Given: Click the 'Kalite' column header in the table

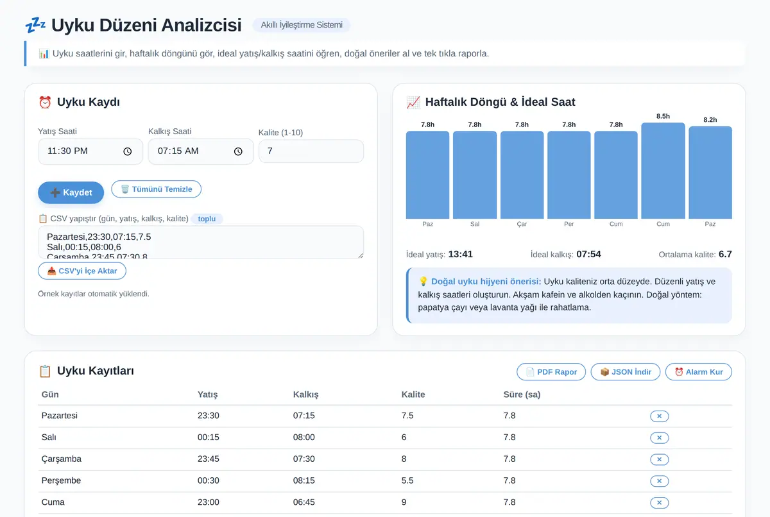Looking at the screenshot, I should [x=413, y=394].
